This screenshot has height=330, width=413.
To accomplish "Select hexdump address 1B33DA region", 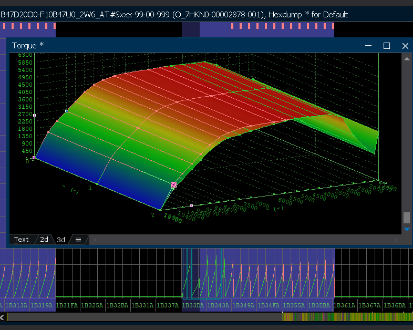I will coord(193,305).
